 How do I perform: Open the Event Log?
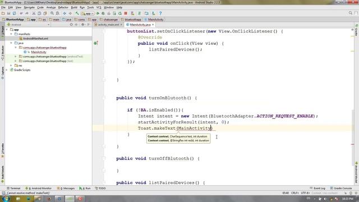click(x=317, y=188)
